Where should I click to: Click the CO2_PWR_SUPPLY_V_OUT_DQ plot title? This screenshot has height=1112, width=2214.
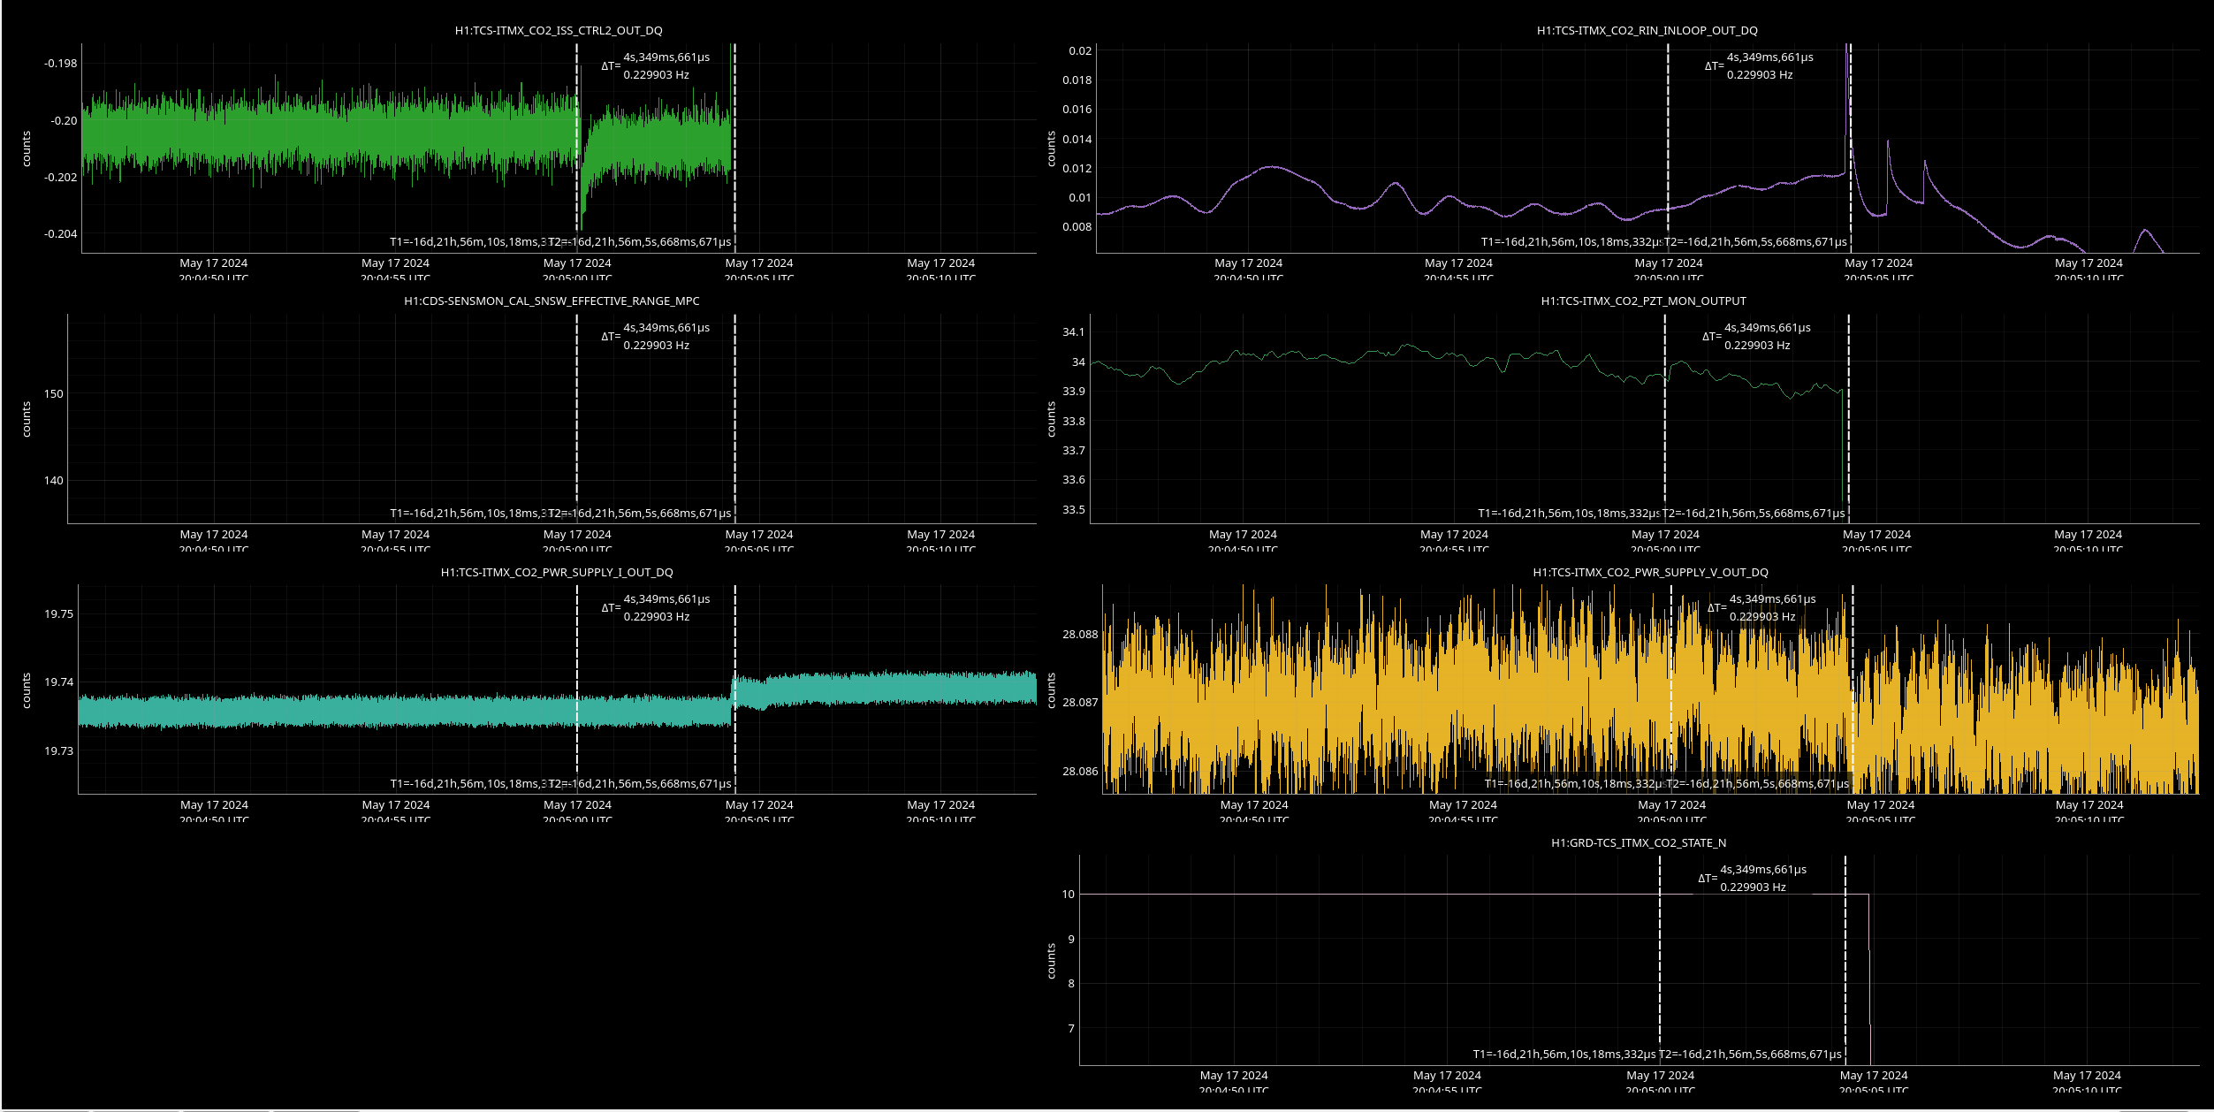[x=1650, y=572]
